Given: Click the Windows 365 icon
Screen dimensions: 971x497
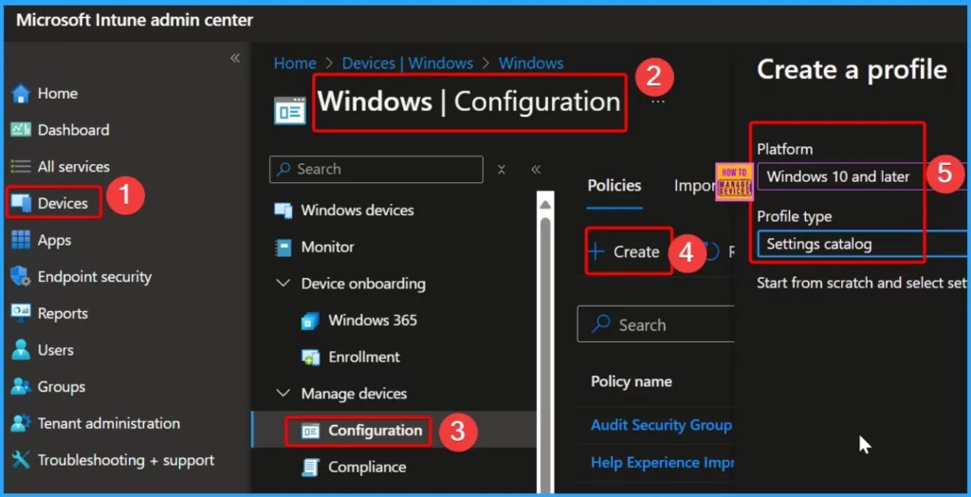Looking at the screenshot, I should [310, 321].
